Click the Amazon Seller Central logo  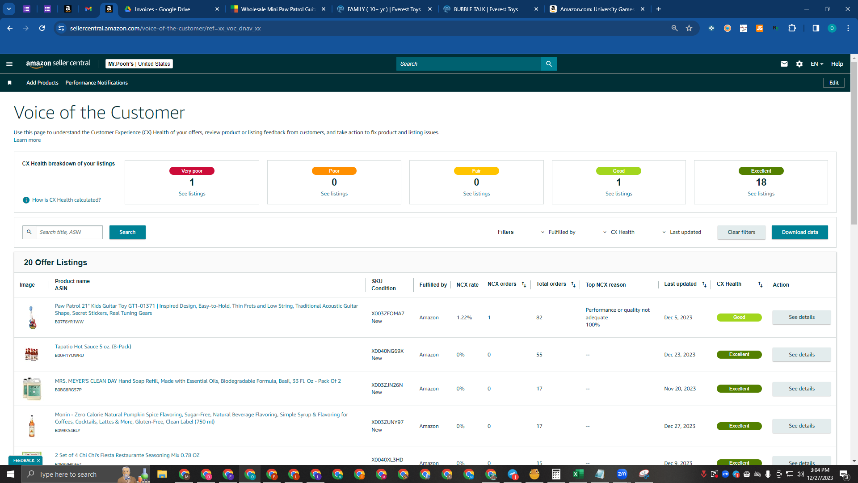pyautogui.click(x=58, y=64)
